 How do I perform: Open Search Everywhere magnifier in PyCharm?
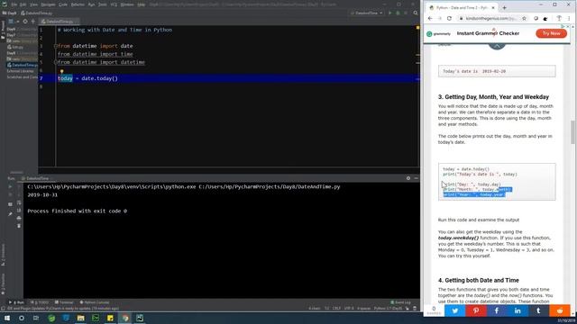416,13
